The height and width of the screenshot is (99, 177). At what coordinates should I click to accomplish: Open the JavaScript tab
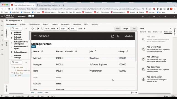(x=77, y=24)
